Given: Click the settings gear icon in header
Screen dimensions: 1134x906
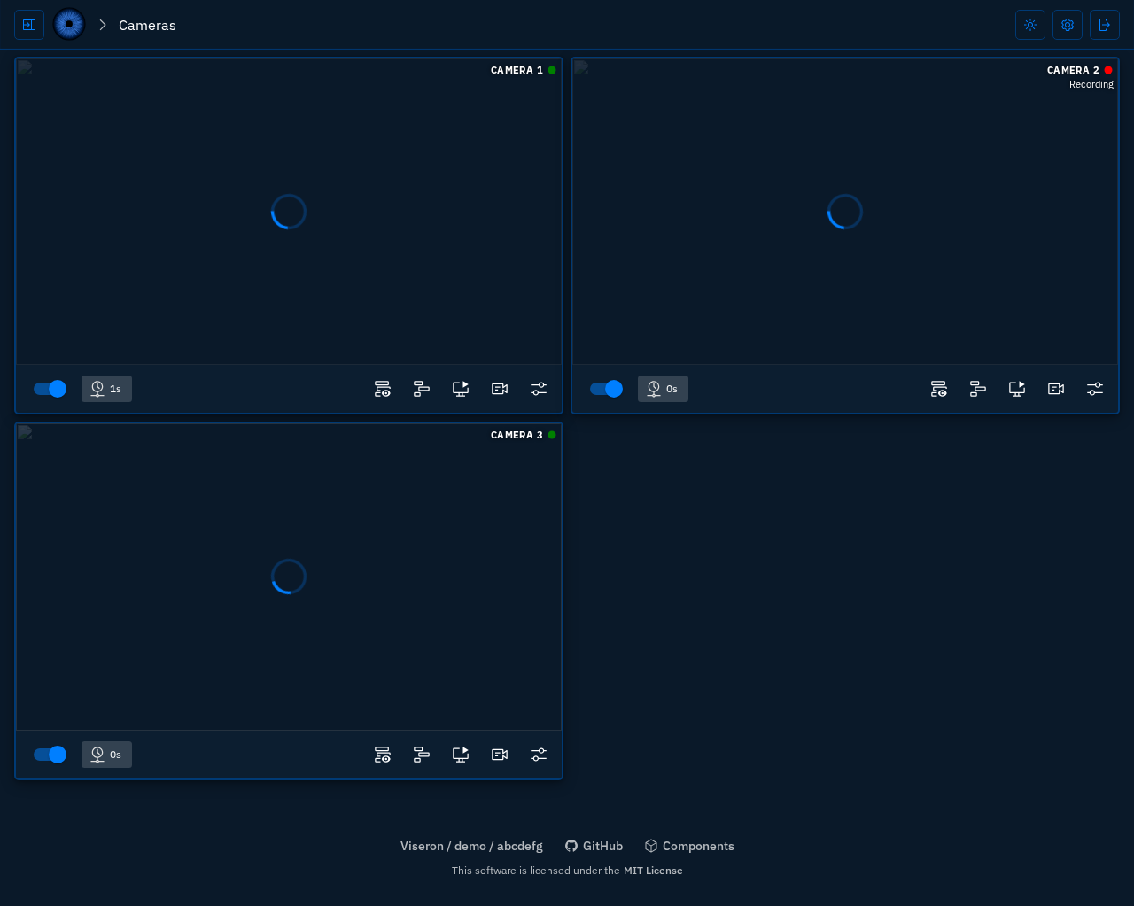Looking at the screenshot, I should [x=1068, y=25].
